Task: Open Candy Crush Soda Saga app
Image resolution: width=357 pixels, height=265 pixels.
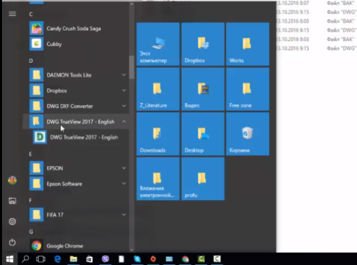Action: [76, 29]
